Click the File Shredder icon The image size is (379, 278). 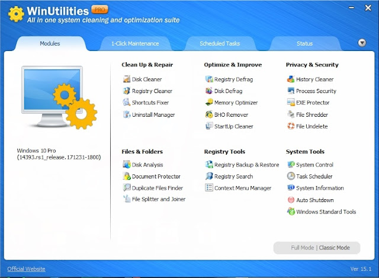pos(291,114)
